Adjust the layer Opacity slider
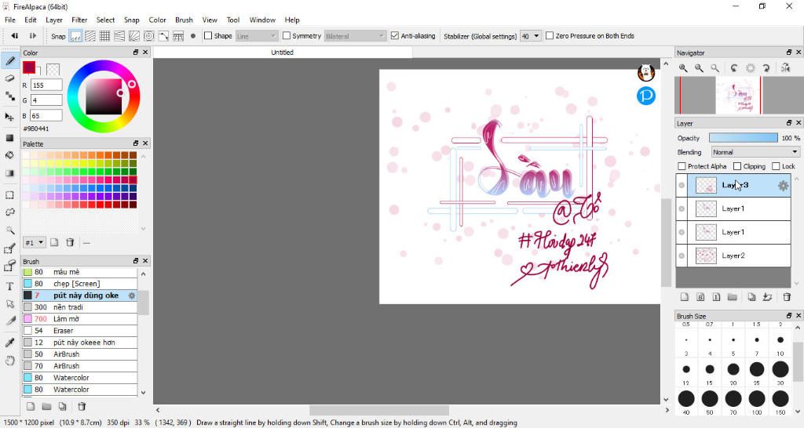Image resolution: width=804 pixels, height=428 pixels. (x=743, y=138)
